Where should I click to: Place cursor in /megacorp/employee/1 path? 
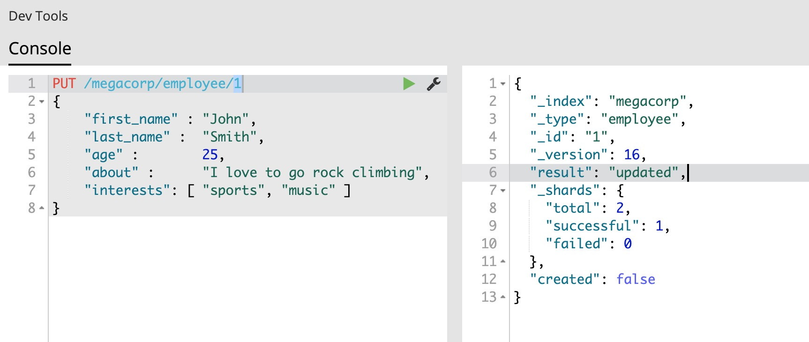click(x=163, y=84)
